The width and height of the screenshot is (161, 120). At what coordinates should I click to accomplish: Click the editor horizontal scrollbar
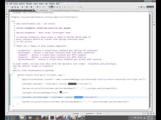tap(80, 110)
